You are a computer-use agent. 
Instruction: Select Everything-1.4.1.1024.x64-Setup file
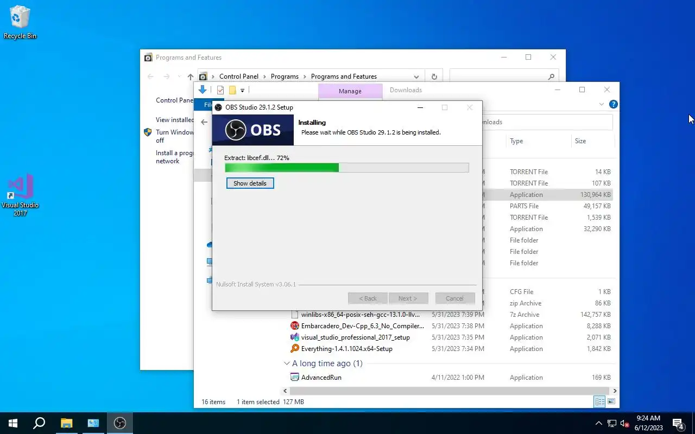pos(346,349)
